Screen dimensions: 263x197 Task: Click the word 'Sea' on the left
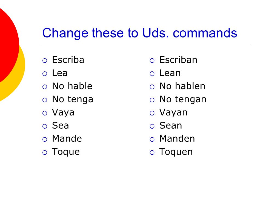pos(60,126)
